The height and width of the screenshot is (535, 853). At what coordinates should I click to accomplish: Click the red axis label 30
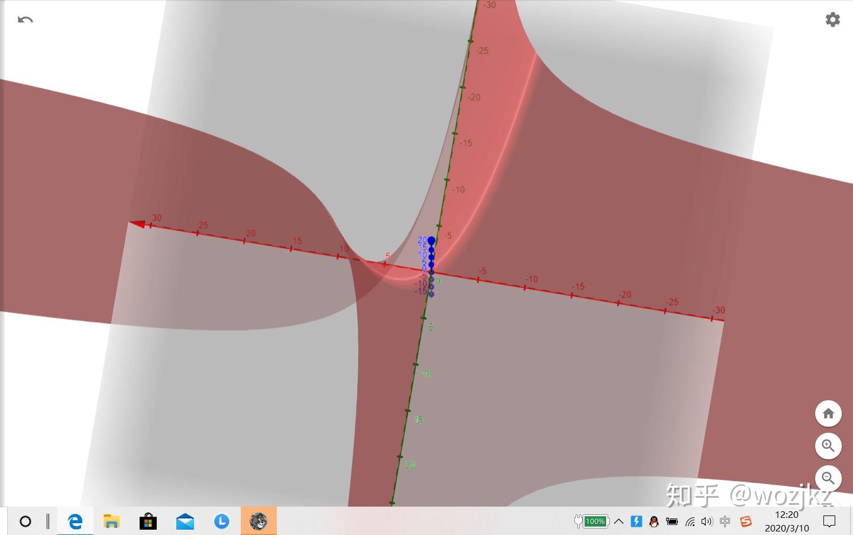point(157,218)
